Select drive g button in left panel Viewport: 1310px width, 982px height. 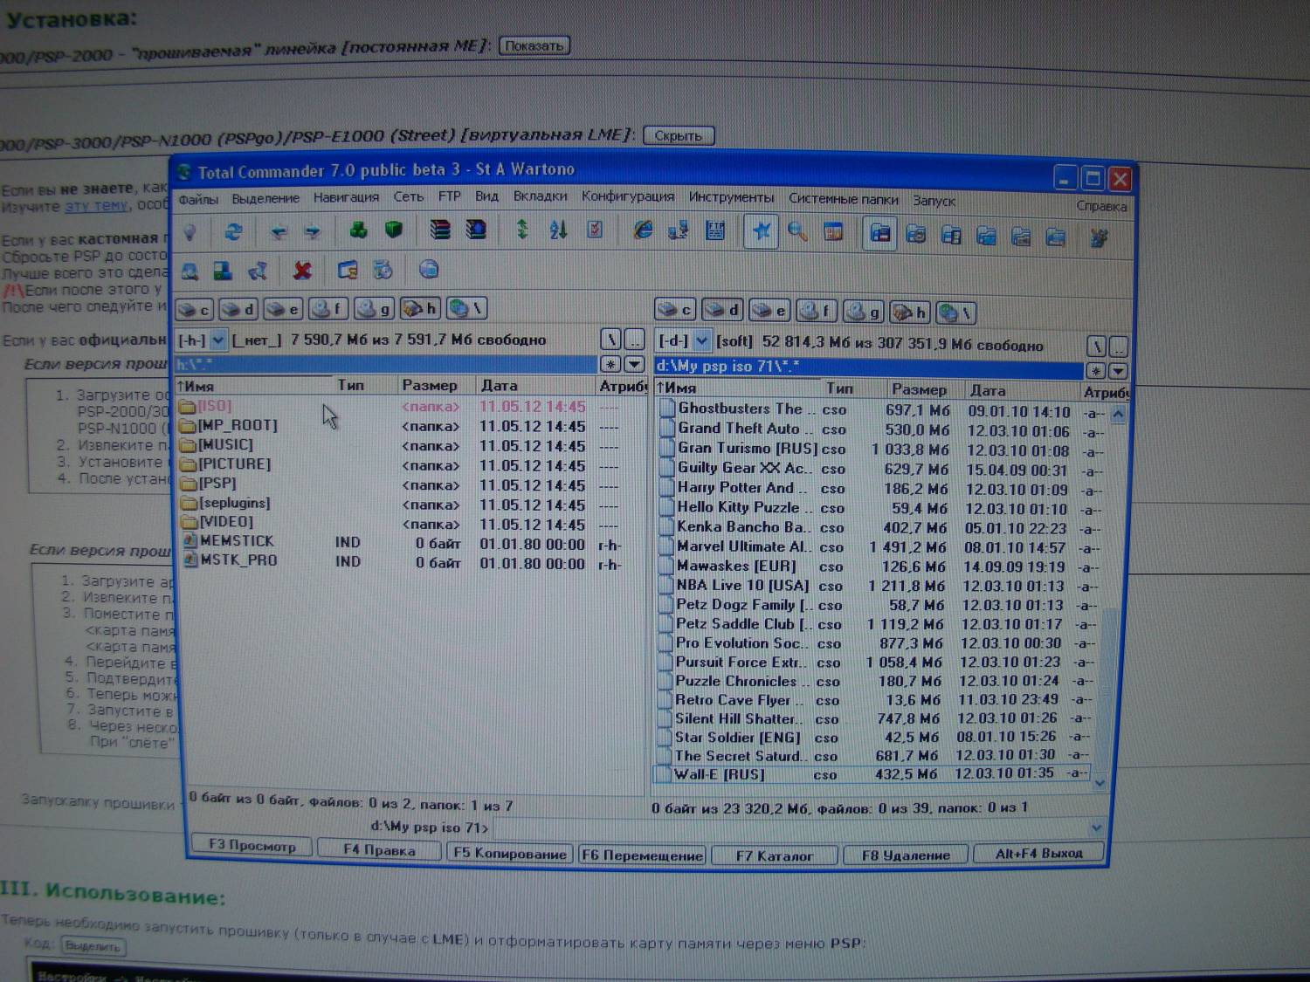click(376, 309)
